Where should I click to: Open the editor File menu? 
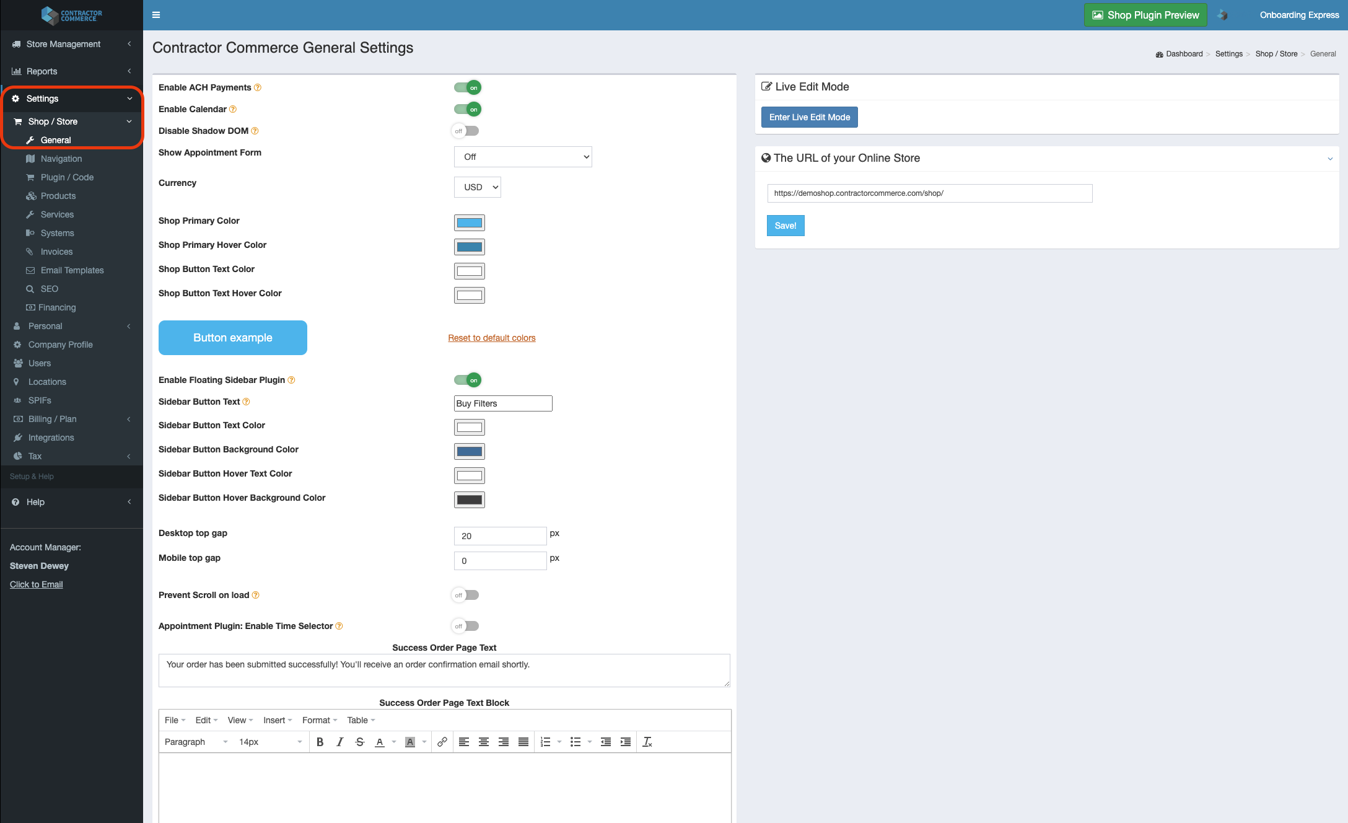coord(175,720)
